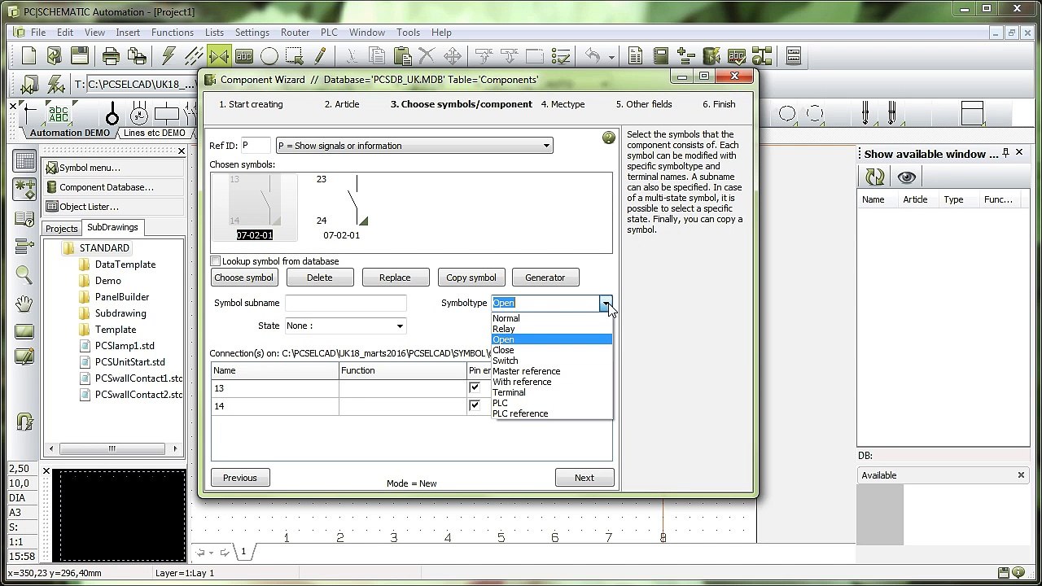
Task: Choose Terminal from Symboltype list
Action: (509, 392)
